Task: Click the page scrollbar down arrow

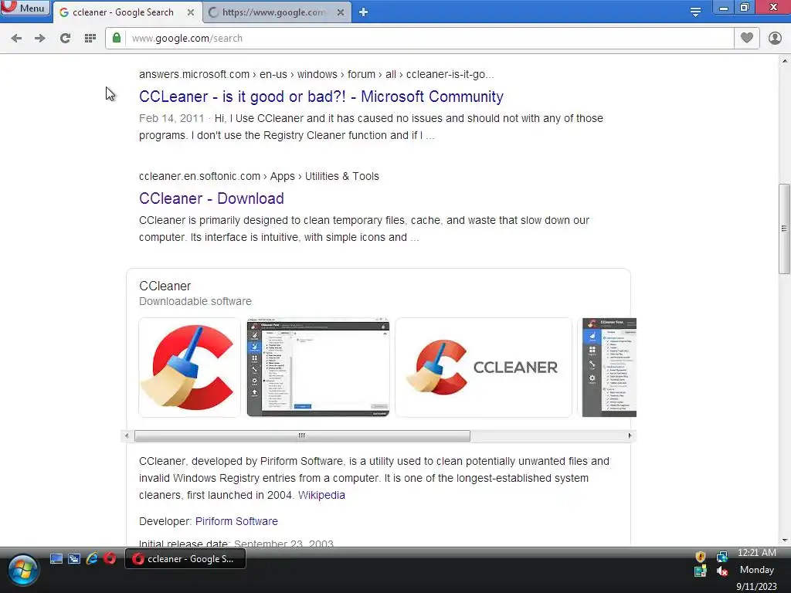Action: 784,540
